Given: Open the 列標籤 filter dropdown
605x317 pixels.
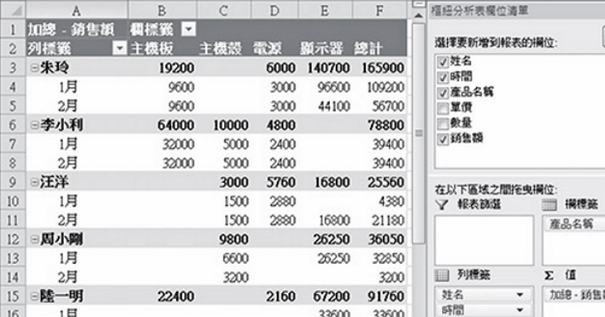Looking at the screenshot, I should [120, 48].
